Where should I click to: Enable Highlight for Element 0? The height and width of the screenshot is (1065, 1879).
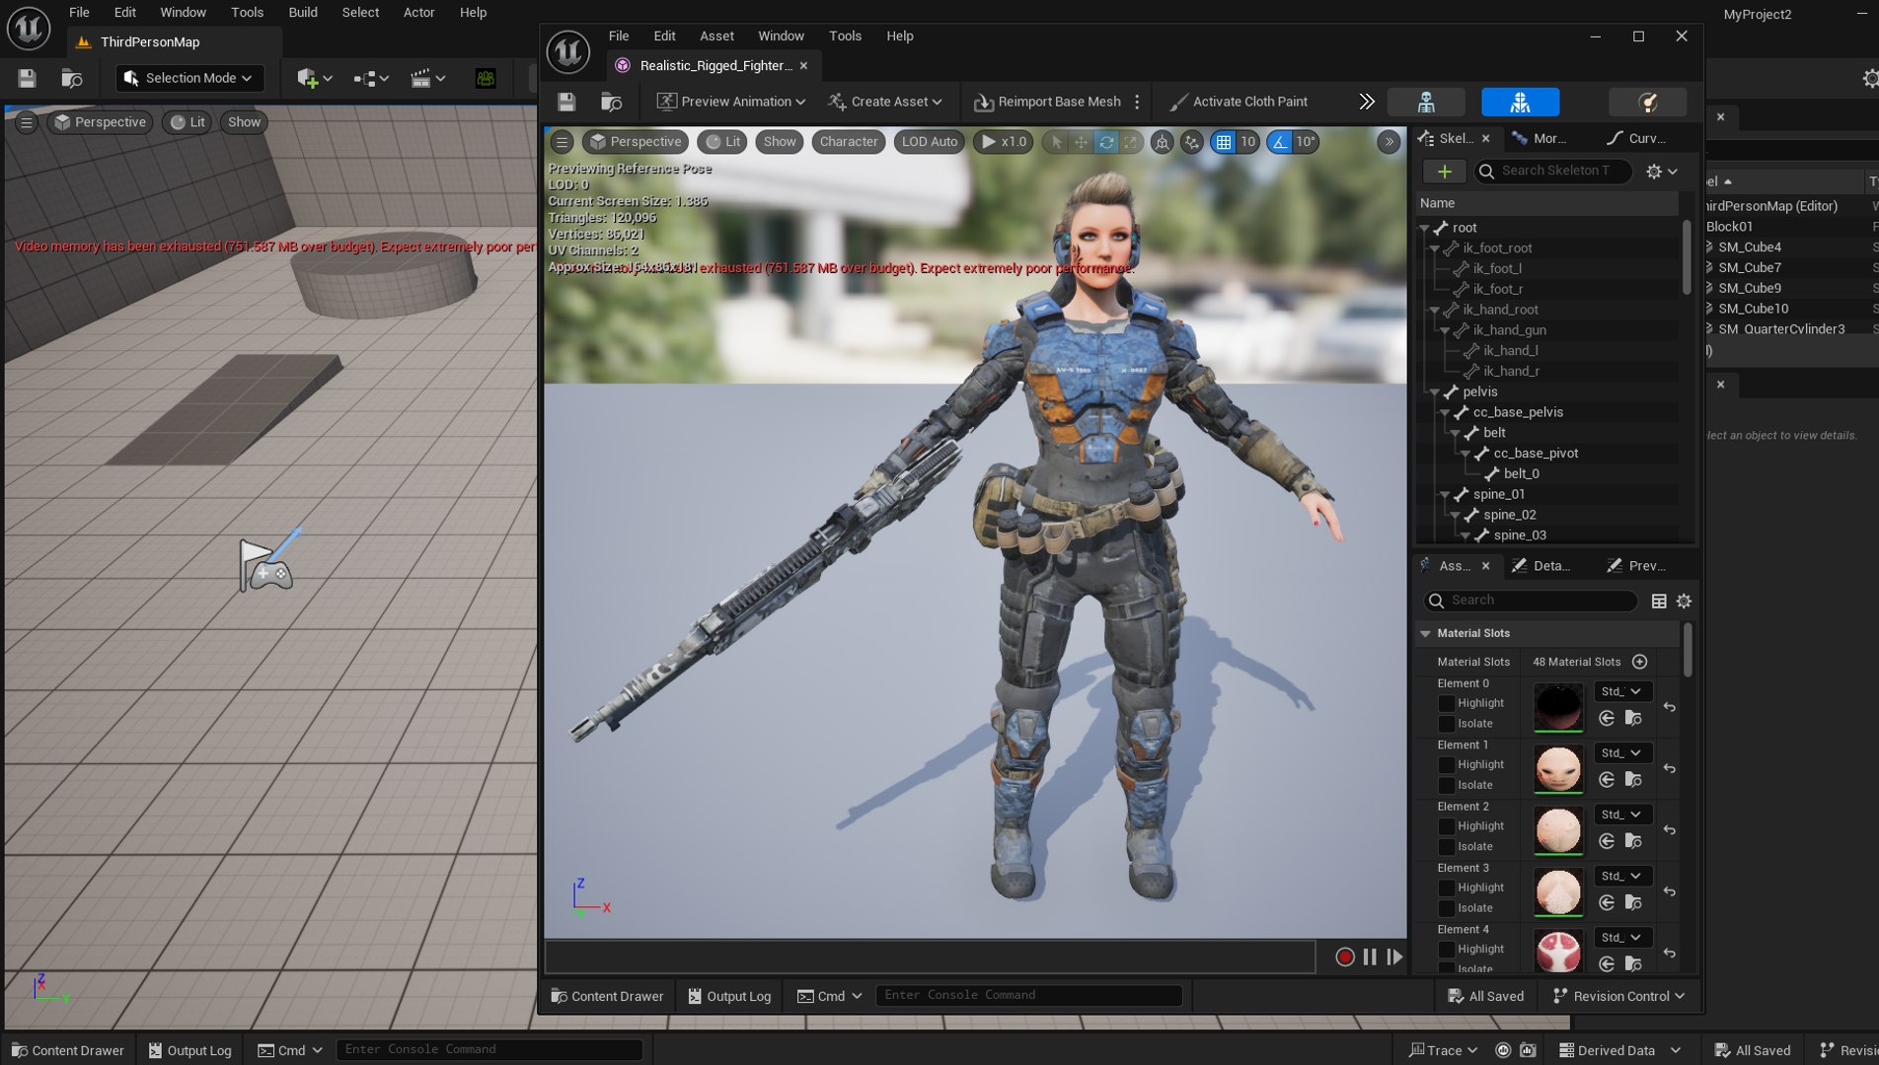pyautogui.click(x=1446, y=703)
